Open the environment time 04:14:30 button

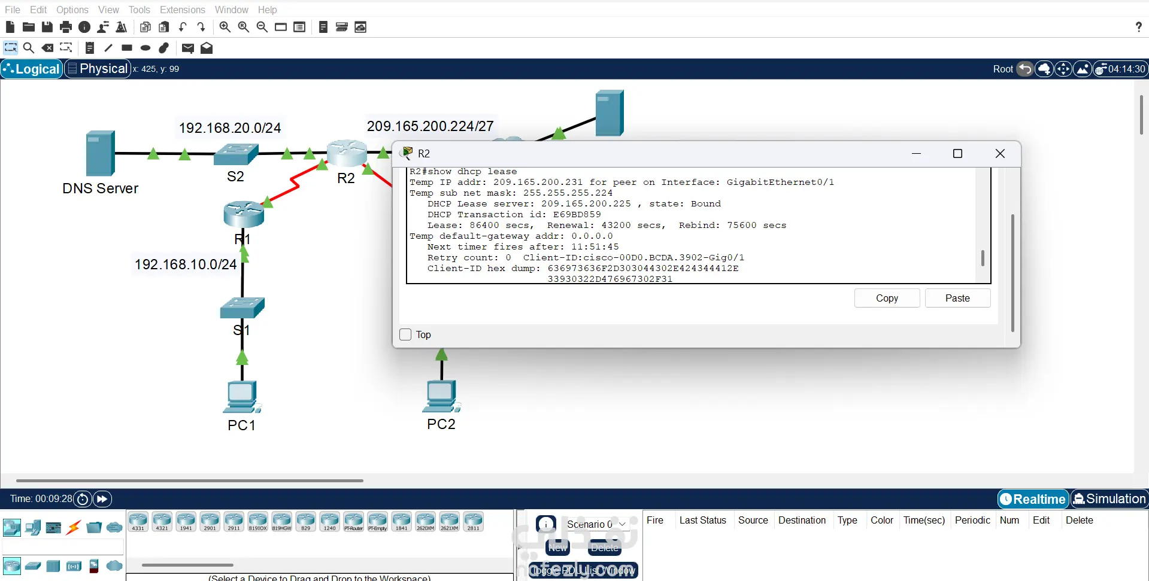[x=1120, y=69]
